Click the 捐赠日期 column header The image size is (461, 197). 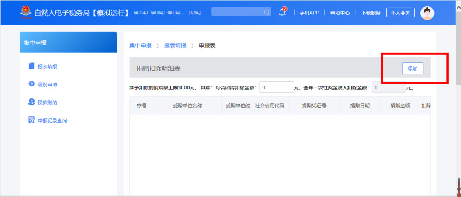(360, 106)
